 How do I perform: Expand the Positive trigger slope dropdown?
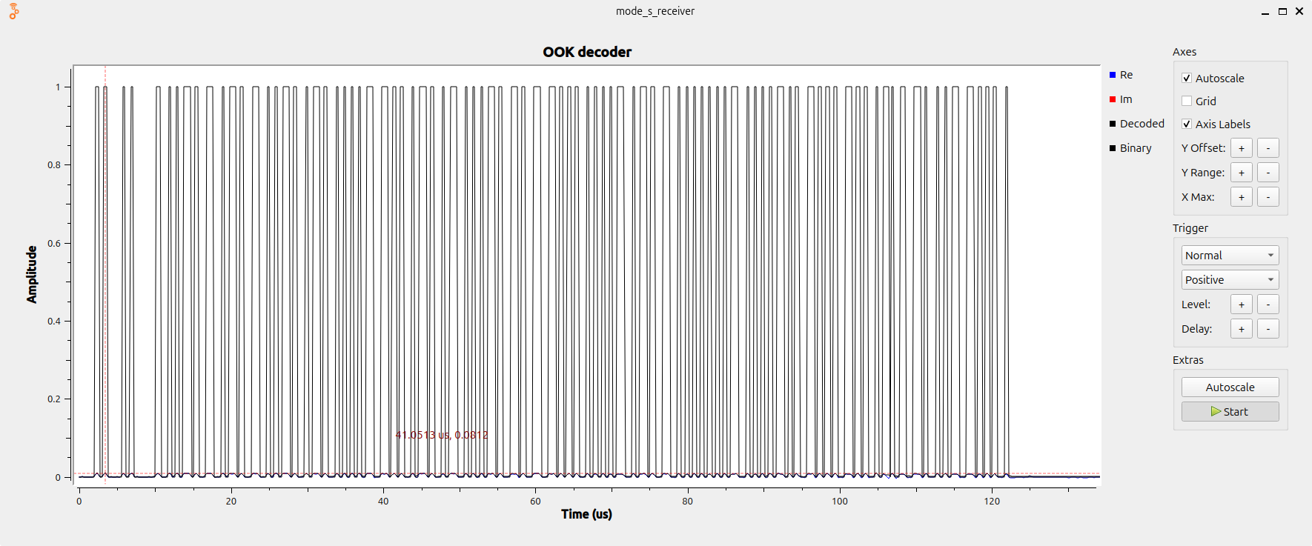(1230, 280)
